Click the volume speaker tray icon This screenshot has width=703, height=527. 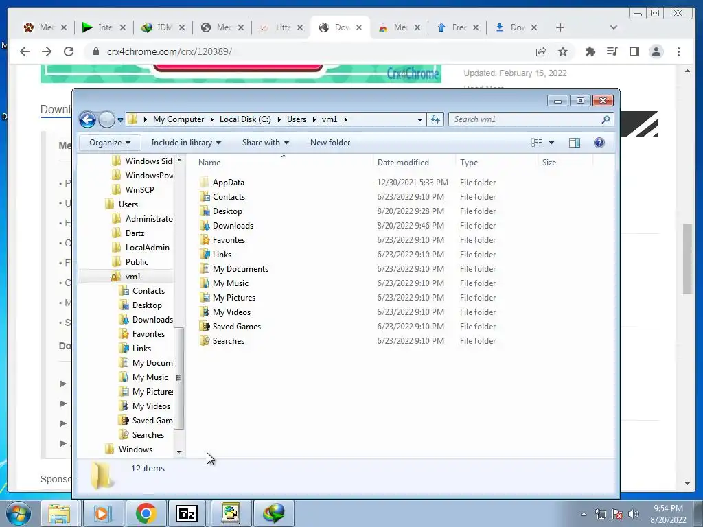point(634,514)
